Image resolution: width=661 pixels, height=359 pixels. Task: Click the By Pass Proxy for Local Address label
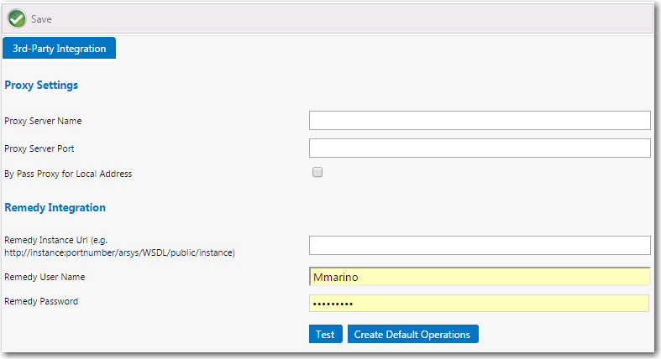click(68, 174)
